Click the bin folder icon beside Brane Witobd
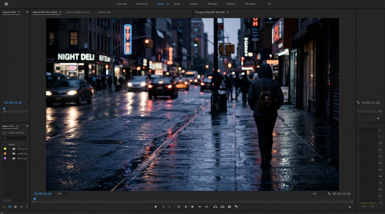The width and height of the screenshot is (385, 214). coord(4,133)
